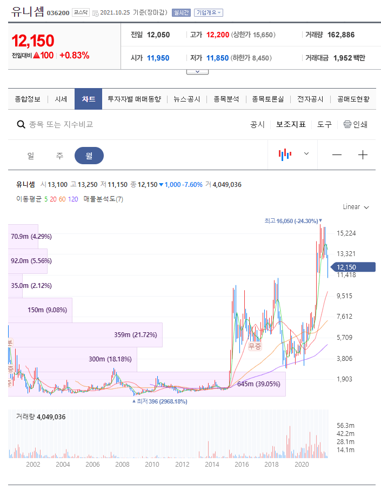Click the 150m (9.08%) volume profile bar

(40, 310)
